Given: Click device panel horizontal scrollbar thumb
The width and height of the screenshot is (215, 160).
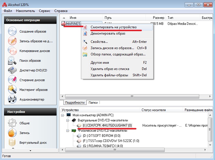Looking at the screenshot, I should pos(115,150).
